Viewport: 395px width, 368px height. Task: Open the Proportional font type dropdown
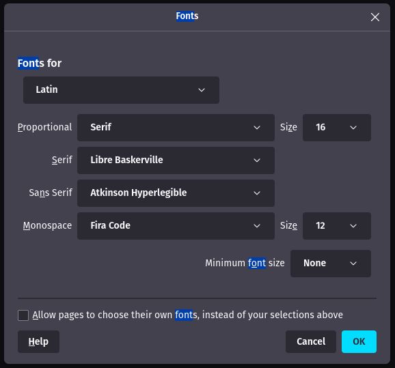[x=176, y=128]
